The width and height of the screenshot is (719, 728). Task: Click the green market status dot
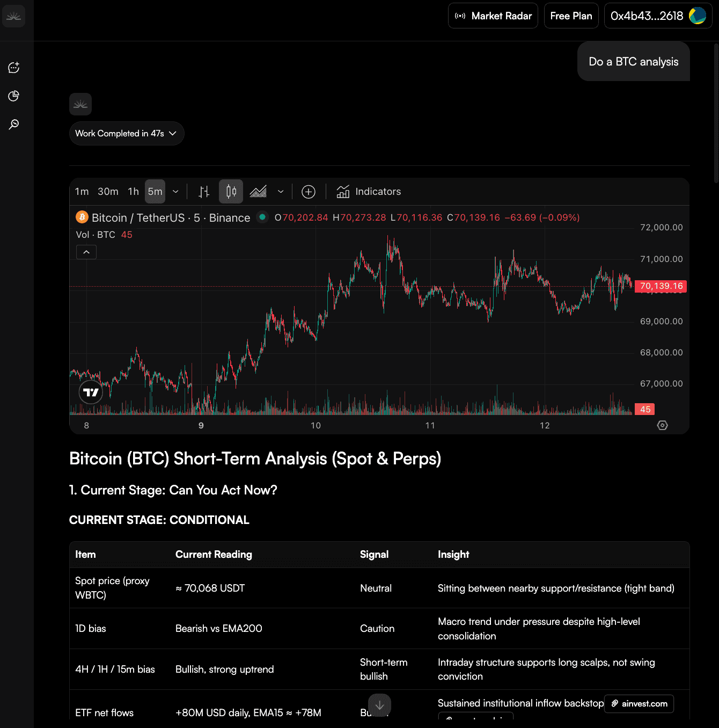pos(262,217)
